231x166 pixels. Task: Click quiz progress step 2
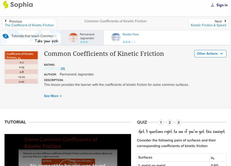click(169, 122)
